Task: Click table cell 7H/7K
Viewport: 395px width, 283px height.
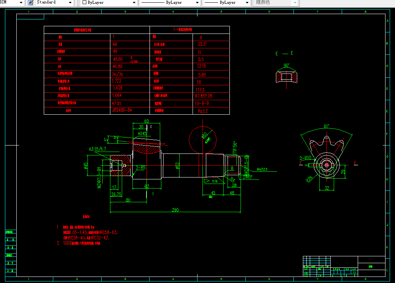Action: (117, 74)
